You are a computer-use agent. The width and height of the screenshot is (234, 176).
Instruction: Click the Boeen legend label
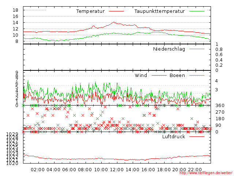pos(177,75)
